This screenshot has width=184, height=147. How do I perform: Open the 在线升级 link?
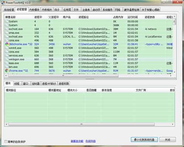click(91, 141)
